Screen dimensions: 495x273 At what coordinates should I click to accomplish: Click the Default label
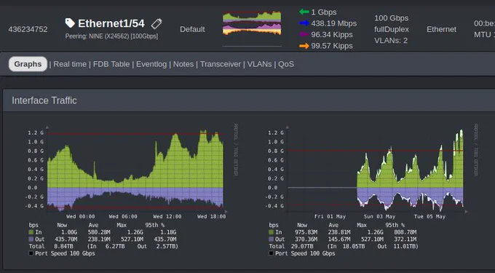(192, 29)
